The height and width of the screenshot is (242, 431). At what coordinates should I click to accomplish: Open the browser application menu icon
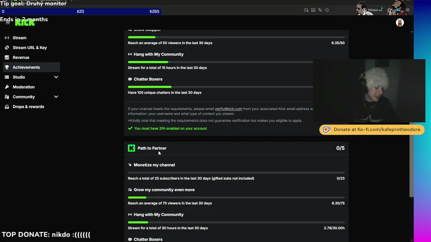[407, 10]
